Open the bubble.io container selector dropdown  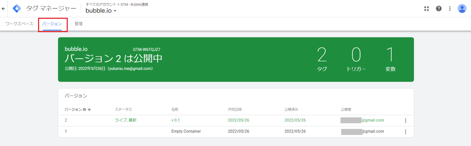tap(101, 11)
